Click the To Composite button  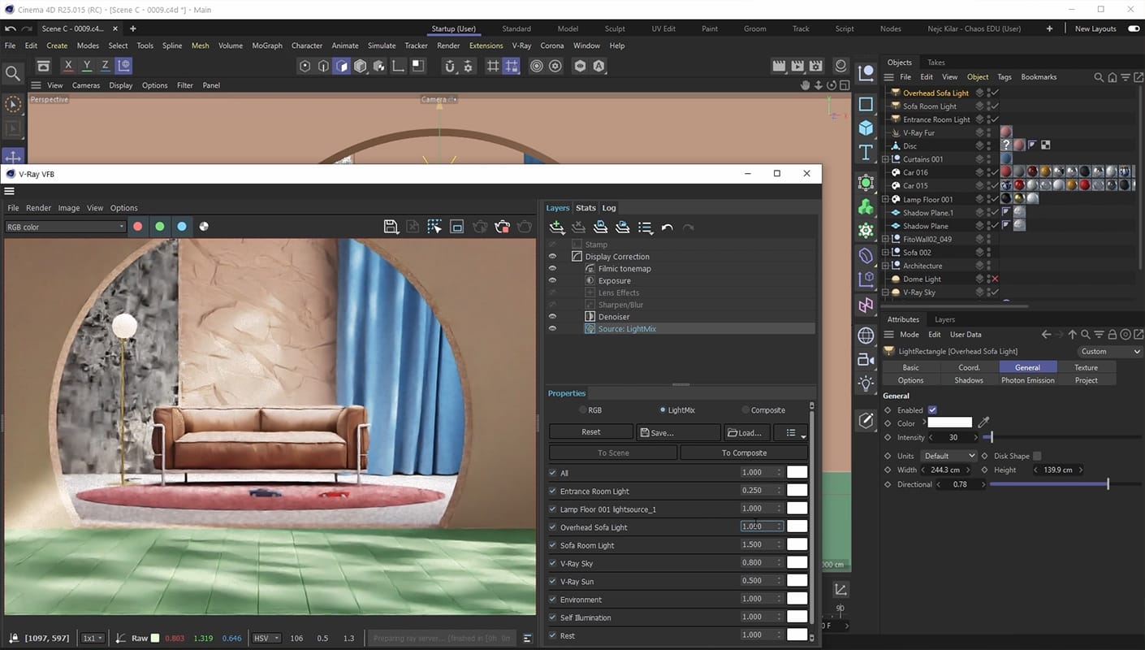pos(744,453)
